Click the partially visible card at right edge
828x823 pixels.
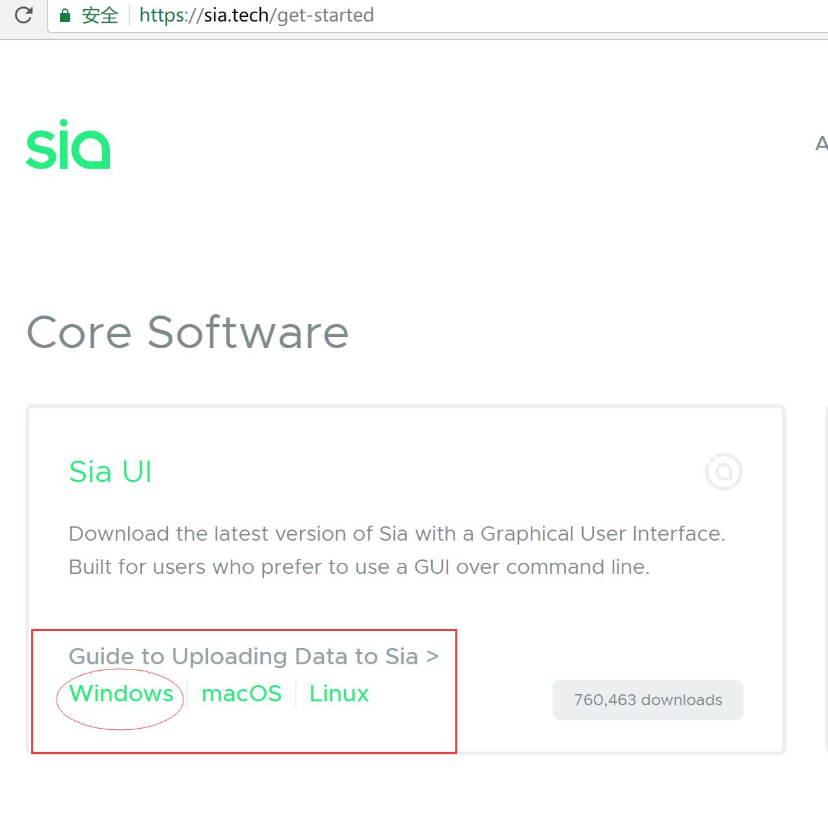[825, 579]
